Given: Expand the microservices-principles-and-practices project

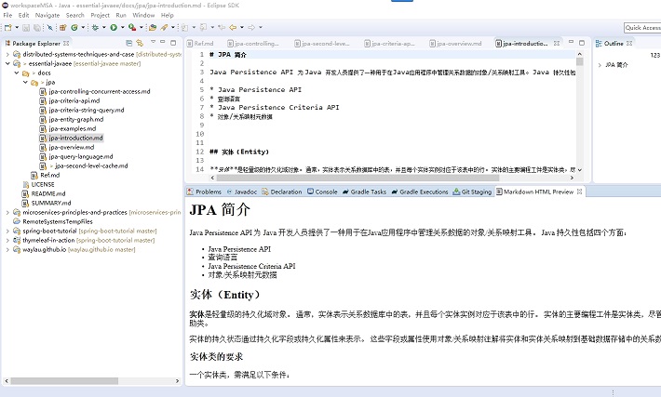Looking at the screenshot, I should [x=7, y=212].
